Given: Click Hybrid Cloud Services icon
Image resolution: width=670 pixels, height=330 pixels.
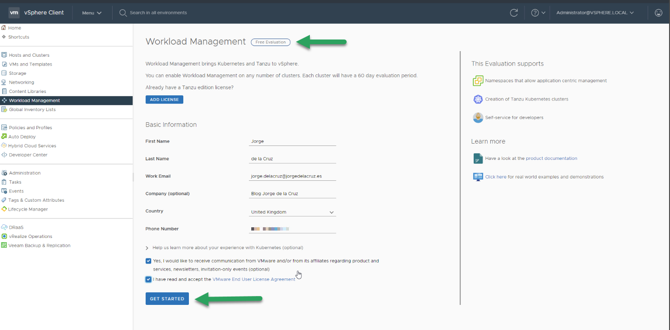Looking at the screenshot, I should (x=4, y=145).
